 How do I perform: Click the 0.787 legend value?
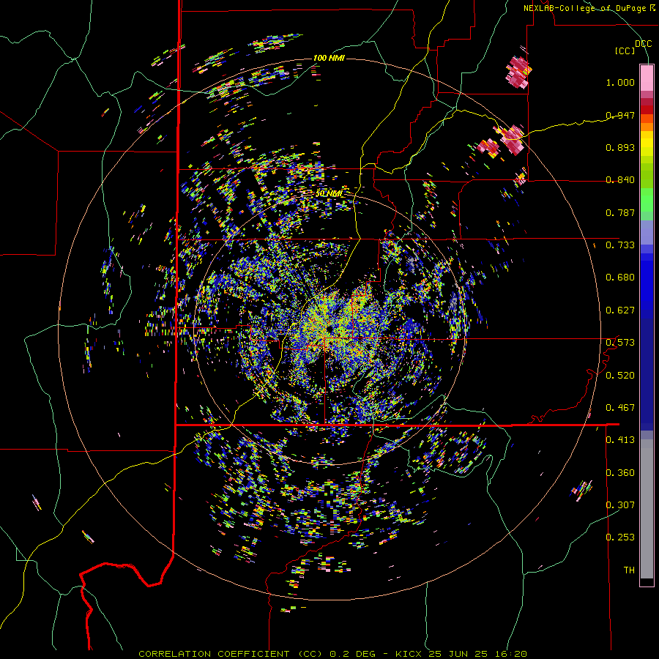pos(620,212)
